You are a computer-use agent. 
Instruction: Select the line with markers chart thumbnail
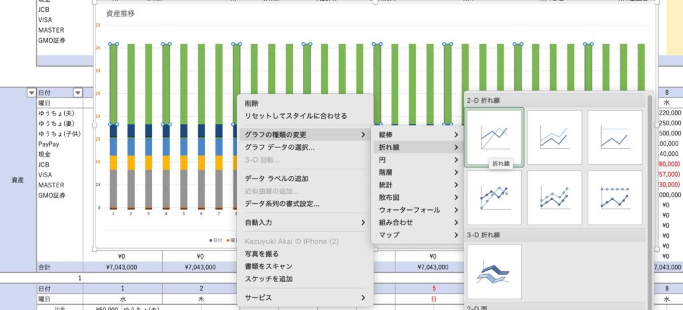click(494, 197)
